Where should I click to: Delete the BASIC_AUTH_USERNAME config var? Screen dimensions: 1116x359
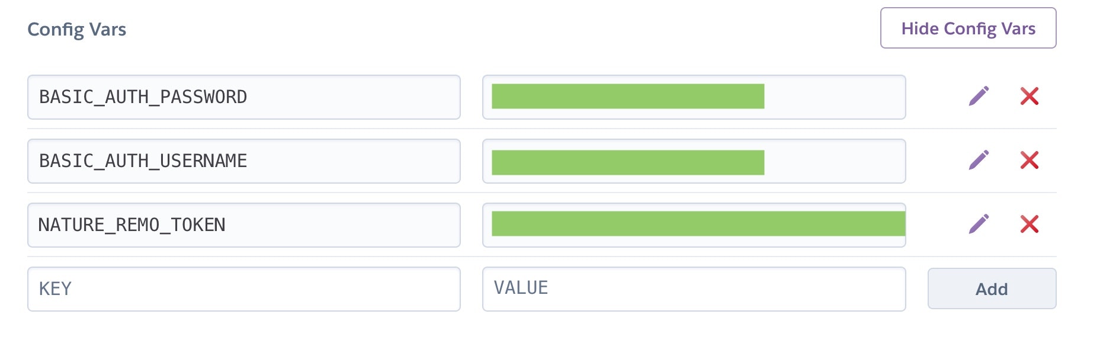point(1030,160)
